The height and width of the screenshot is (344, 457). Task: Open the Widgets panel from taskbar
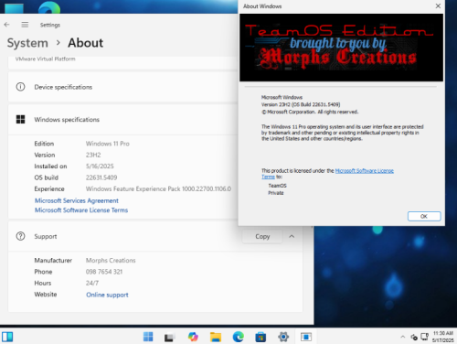tap(7, 337)
